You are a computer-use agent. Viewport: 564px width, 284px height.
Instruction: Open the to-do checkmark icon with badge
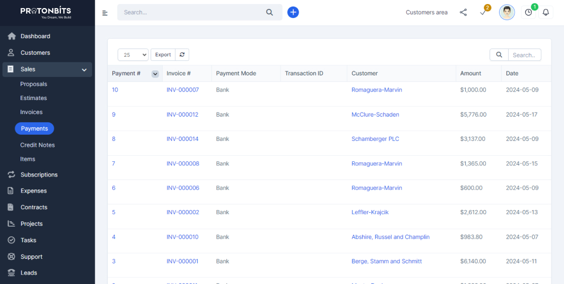point(483,13)
